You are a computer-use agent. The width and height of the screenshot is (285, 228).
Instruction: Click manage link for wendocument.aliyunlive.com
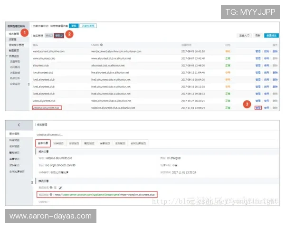click(258, 51)
